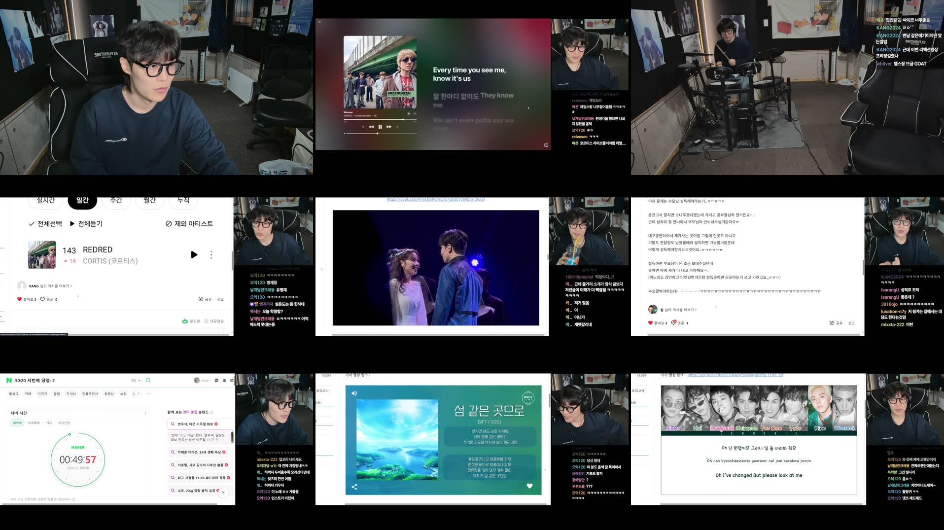Pause the song in the music player
944x530 pixels.
(x=380, y=127)
